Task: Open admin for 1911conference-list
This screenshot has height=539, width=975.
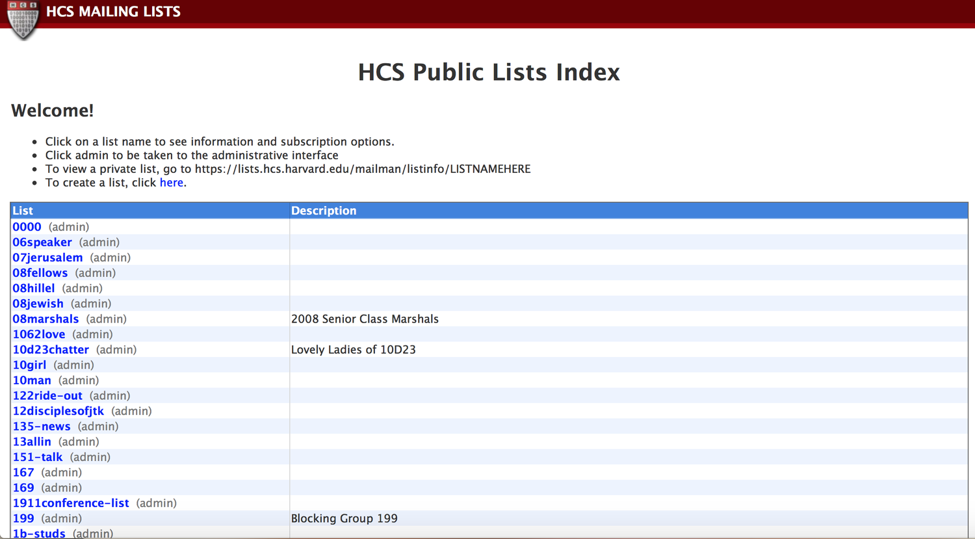Action: pos(157,503)
